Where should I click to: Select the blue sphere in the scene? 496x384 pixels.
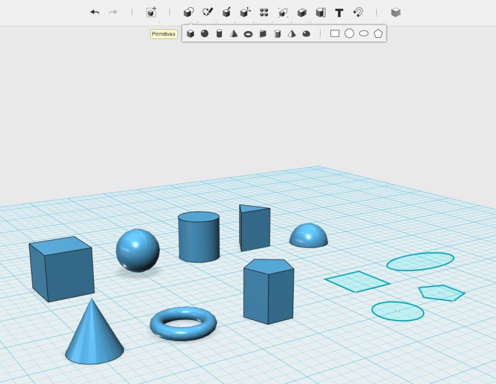[x=138, y=250]
